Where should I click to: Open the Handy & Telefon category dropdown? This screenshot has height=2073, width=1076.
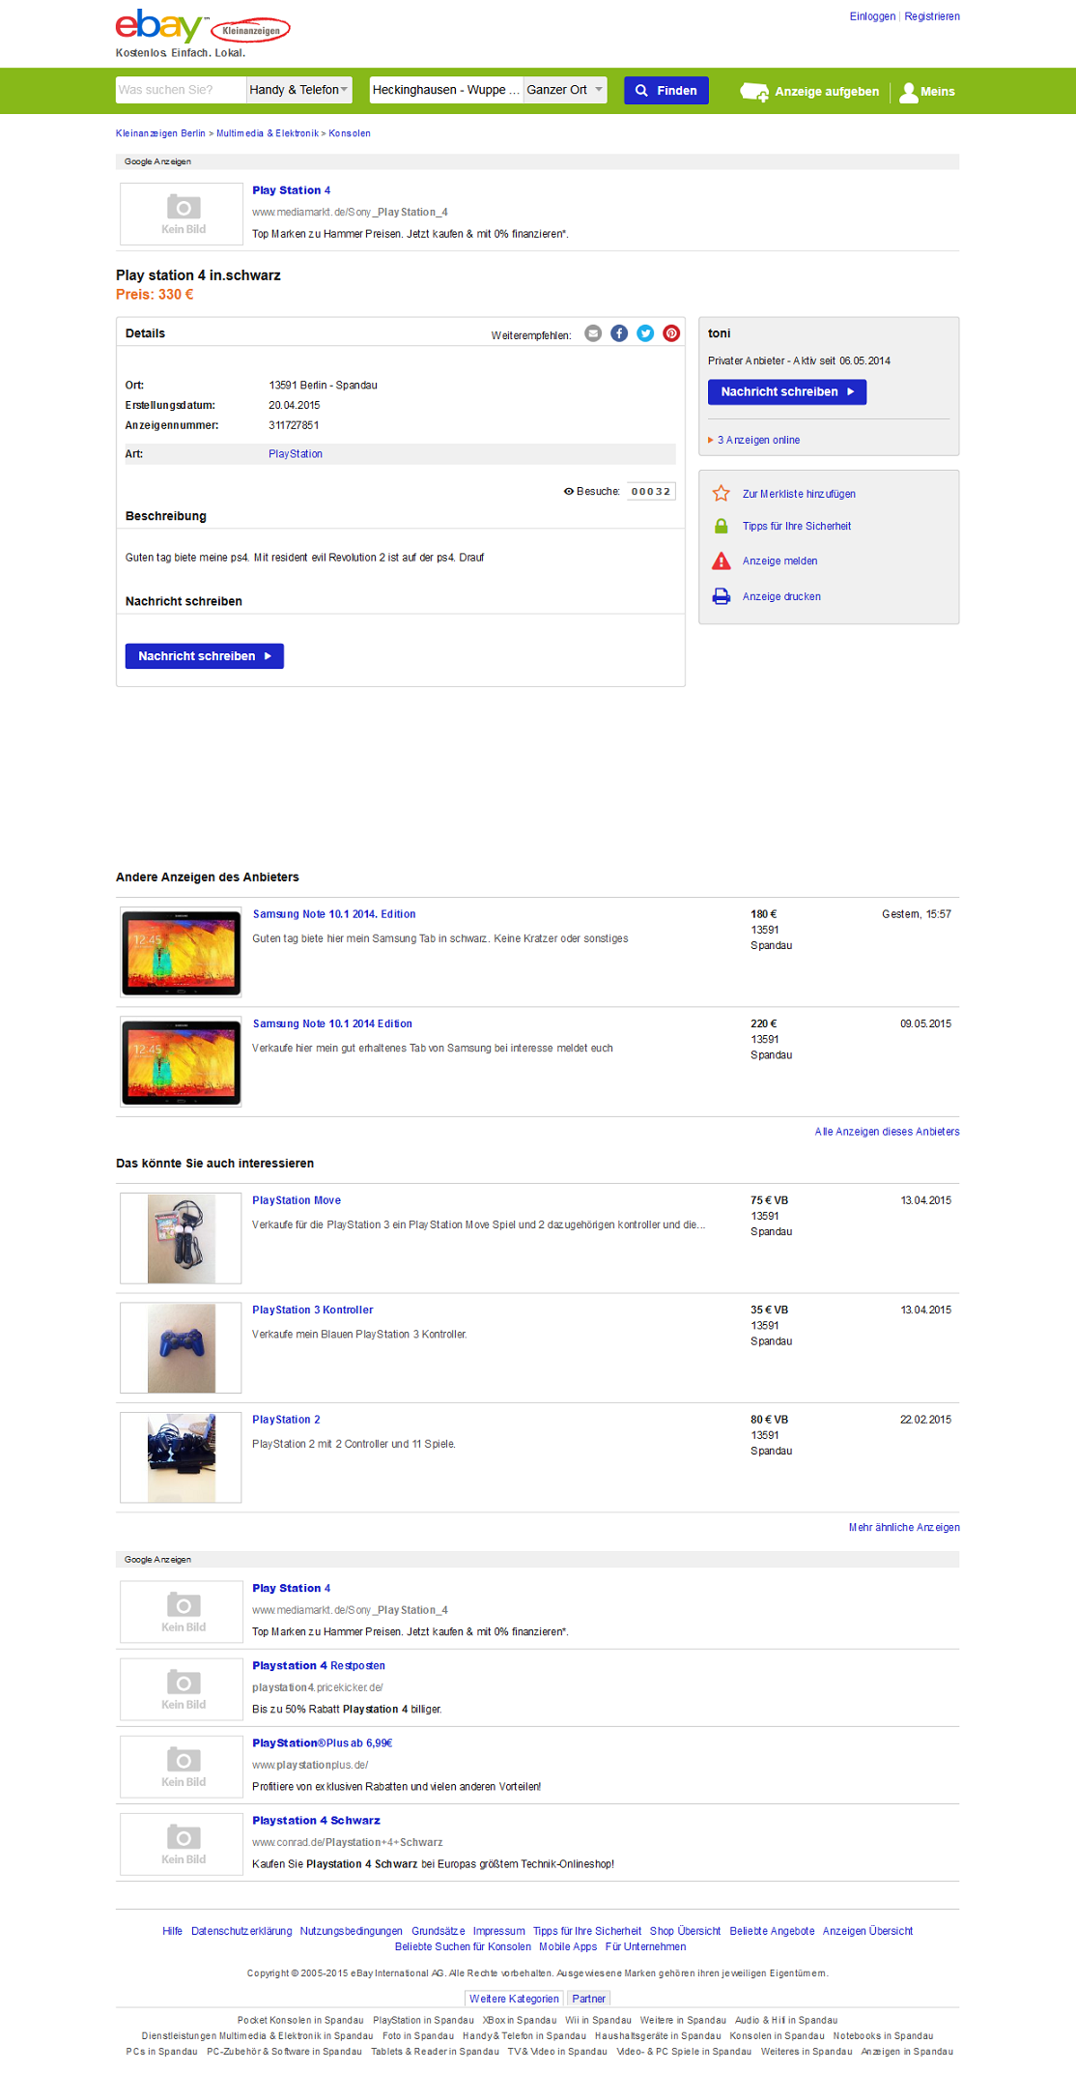[298, 90]
